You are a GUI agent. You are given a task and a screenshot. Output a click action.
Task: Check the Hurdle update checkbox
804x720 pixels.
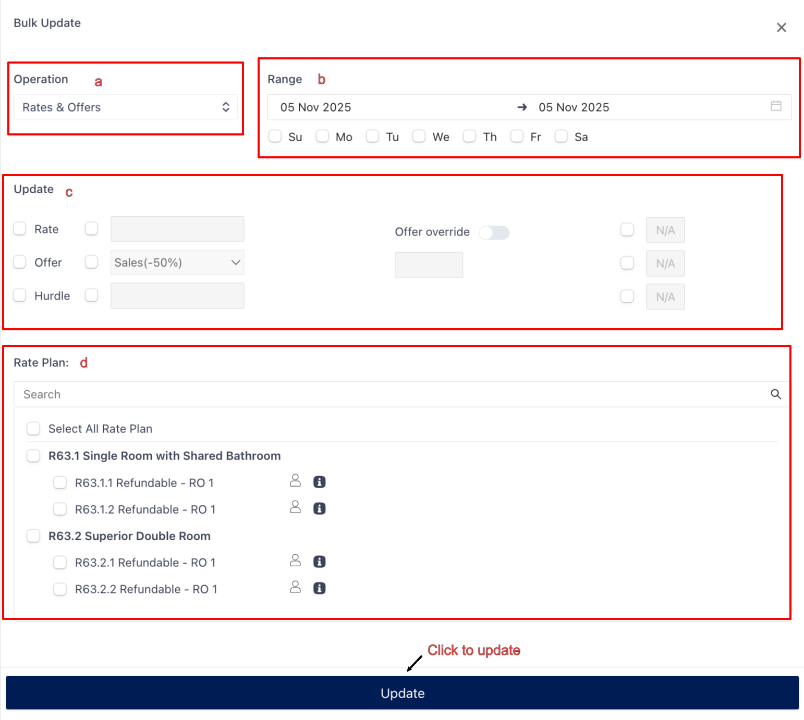(20, 296)
